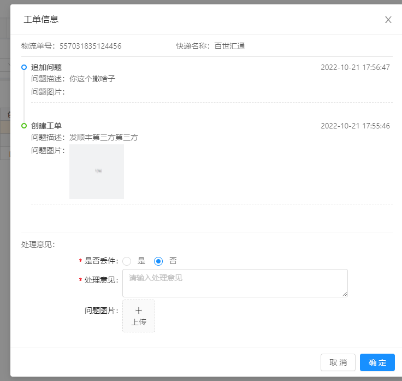Open the 创建工单 problem image thumbnail

click(x=97, y=171)
